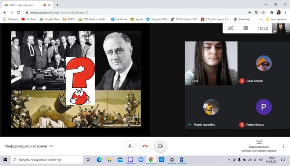Open the Telegram Web bookmark
Viewport: 290px width, 166px height.
click(157, 19)
